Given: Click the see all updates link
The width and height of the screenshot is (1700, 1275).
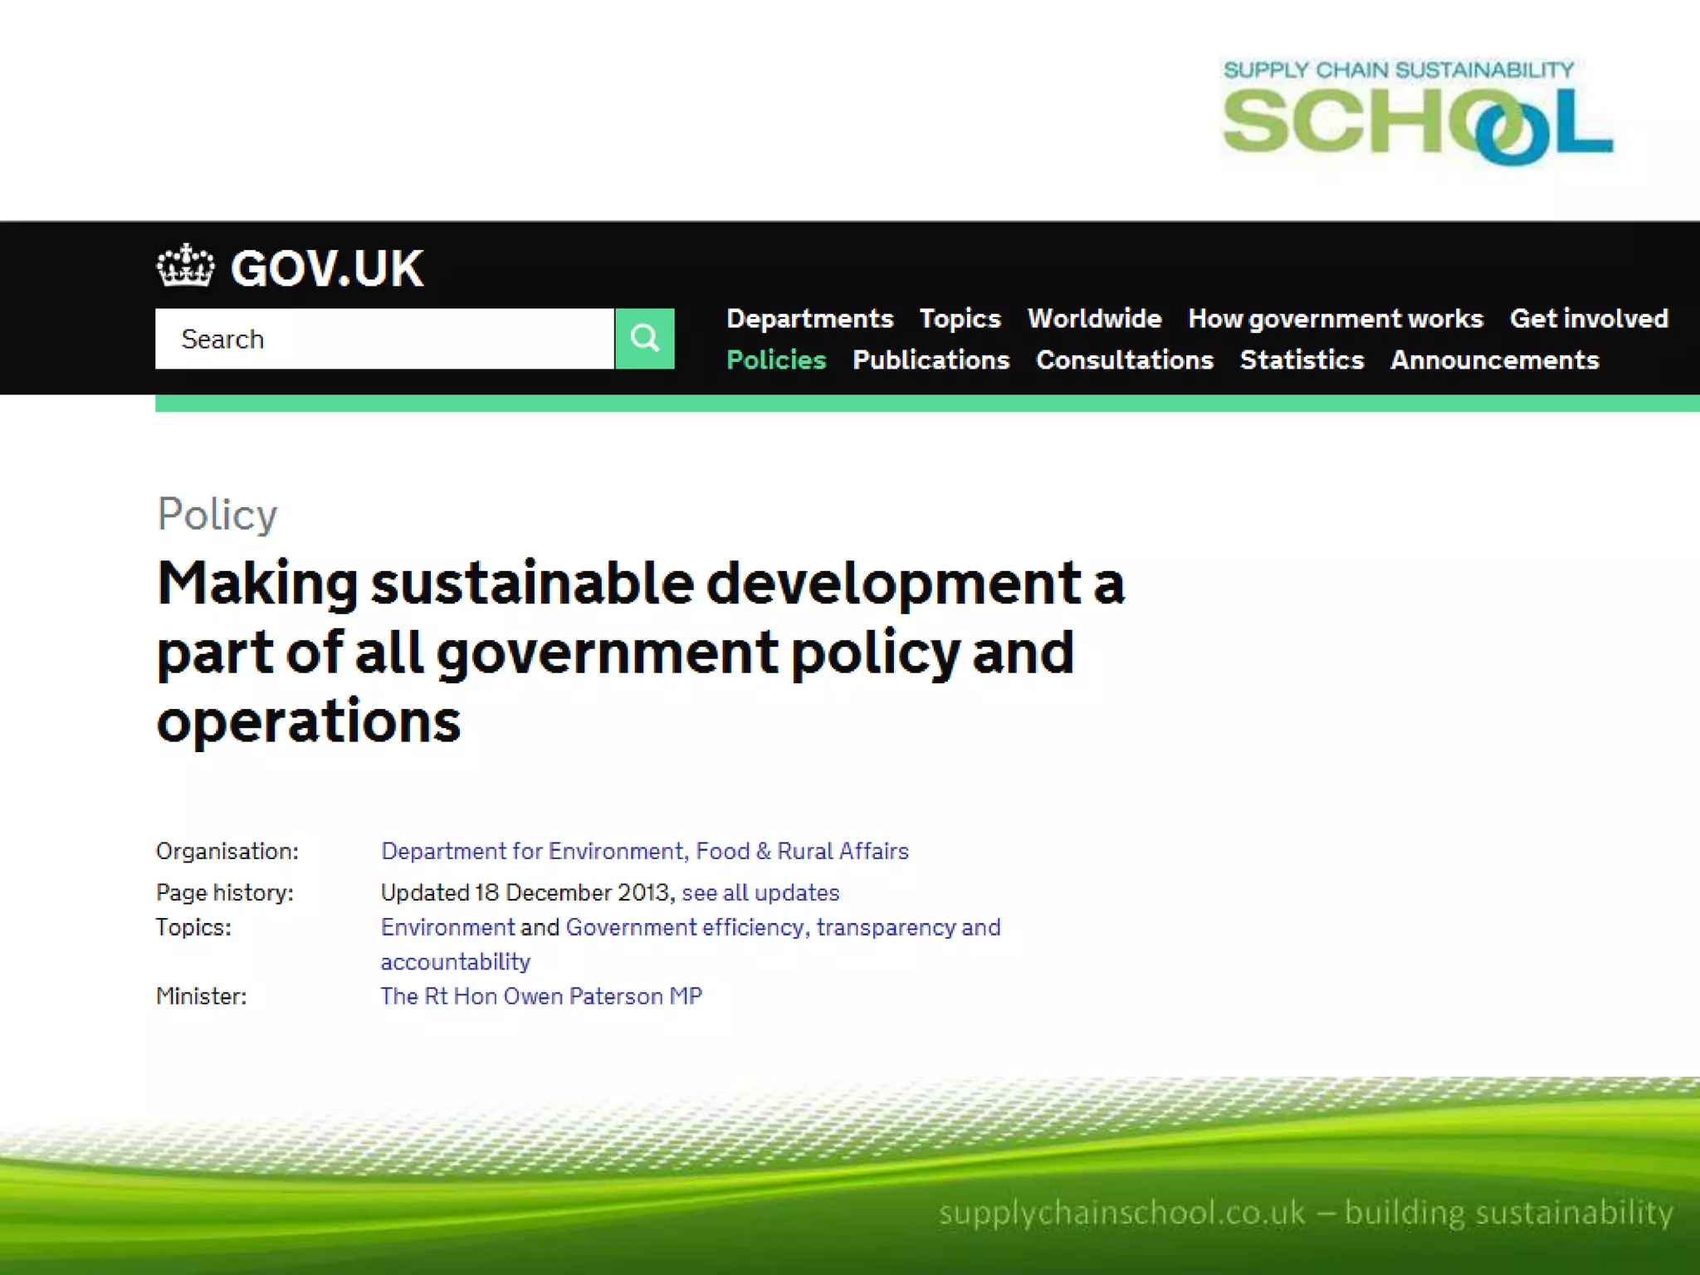Looking at the screenshot, I should pos(760,892).
